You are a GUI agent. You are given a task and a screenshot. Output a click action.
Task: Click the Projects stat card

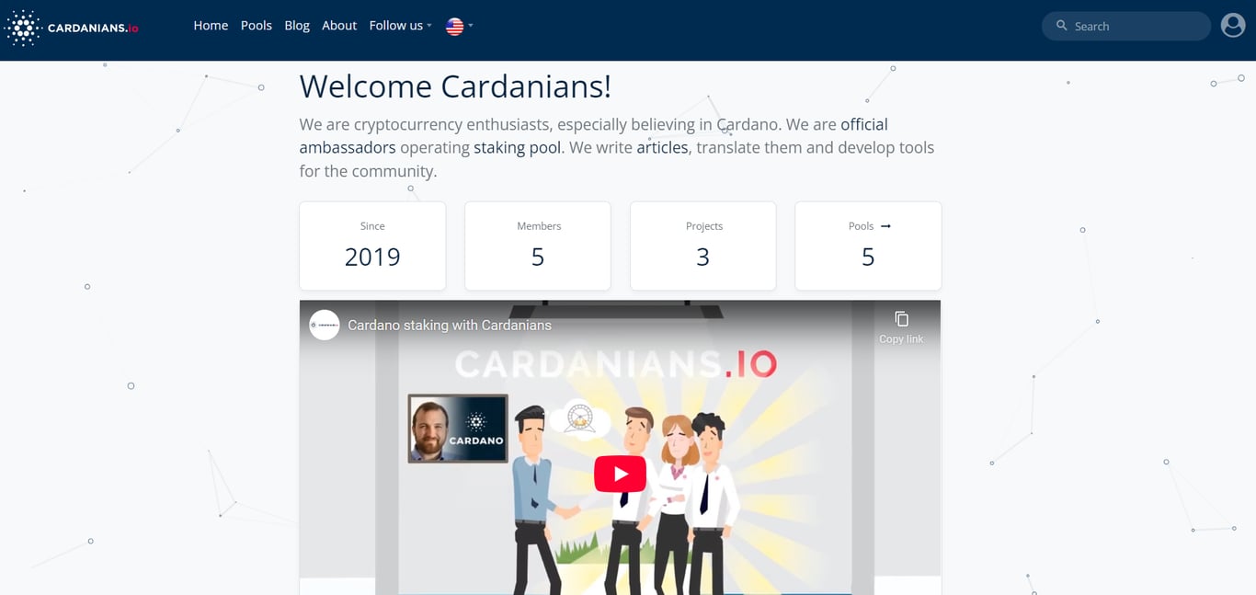pyautogui.click(x=702, y=246)
